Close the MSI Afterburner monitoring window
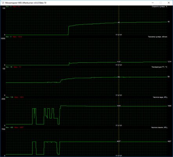The width and height of the screenshot is (173, 157). click(169, 3)
